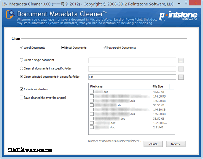203x159 pixels.
Task: Close the Metadata Cleaner window
Action: click(x=195, y=3)
